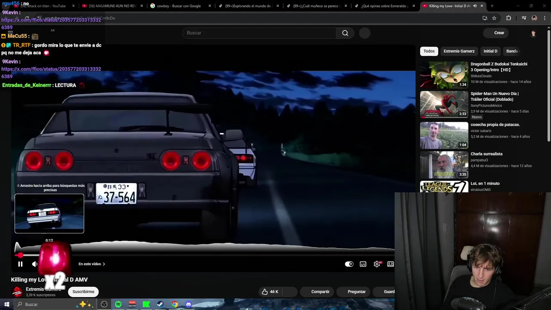Open Spider-Man Un Nuevo Día trailer thumbnail
The width and height of the screenshot is (551, 310).
click(x=444, y=104)
